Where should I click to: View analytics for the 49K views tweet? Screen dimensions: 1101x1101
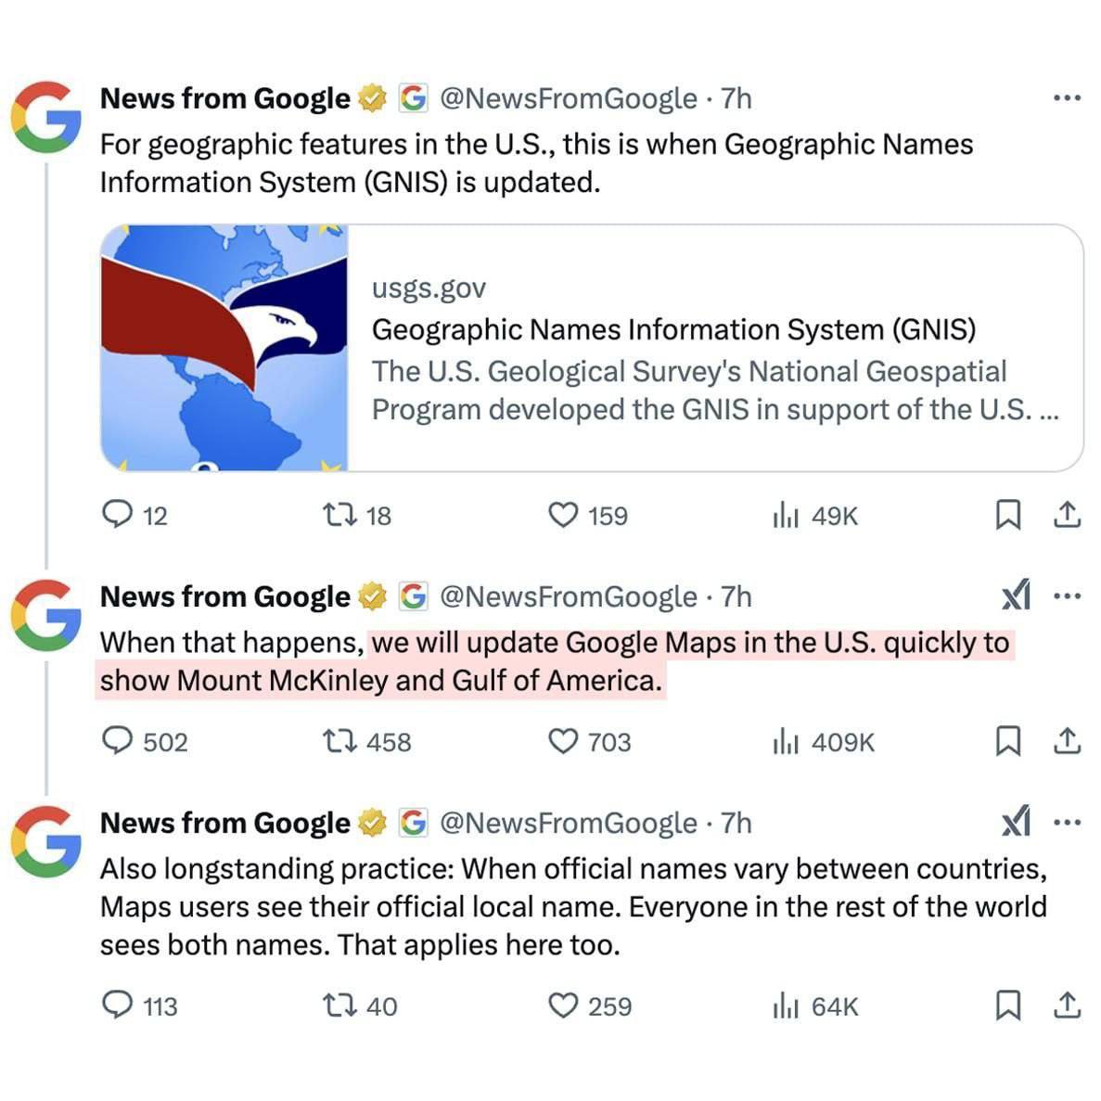[x=785, y=516]
